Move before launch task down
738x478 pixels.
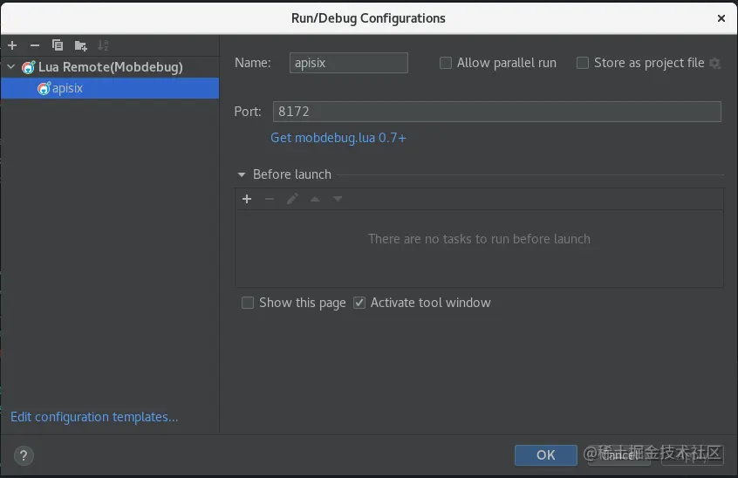(x=338, y=199)
